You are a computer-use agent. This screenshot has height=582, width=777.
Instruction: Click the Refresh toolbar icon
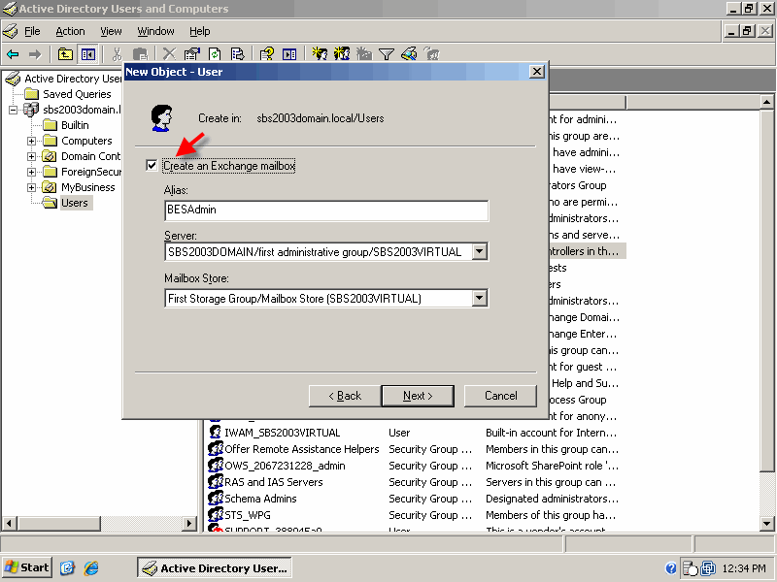214,54
